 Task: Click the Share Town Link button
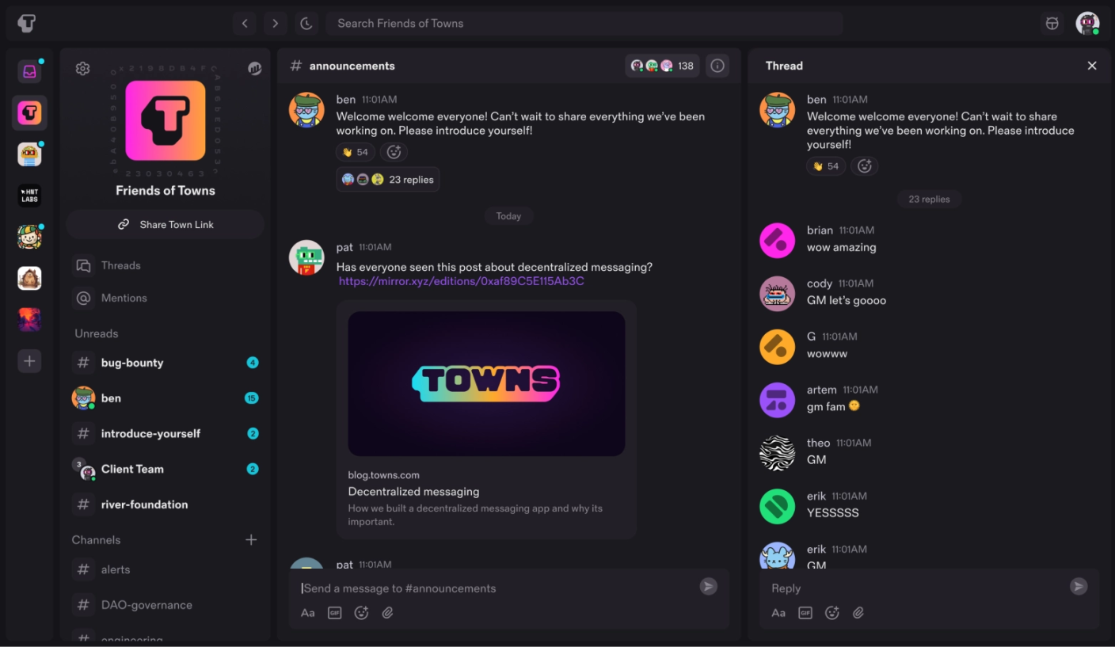(x=165, y=224)
